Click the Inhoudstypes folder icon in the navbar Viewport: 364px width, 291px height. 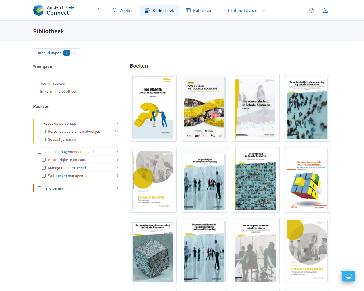pos(226,10)
